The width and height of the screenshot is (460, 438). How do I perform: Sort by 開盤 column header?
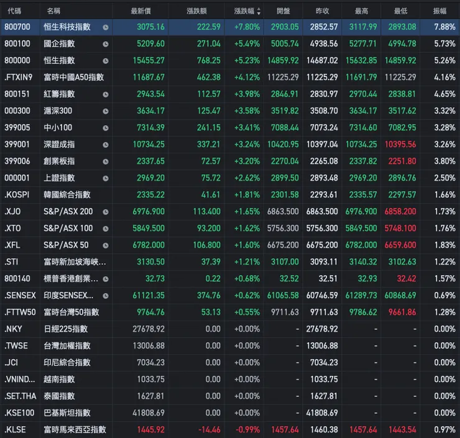pos(283,11)
